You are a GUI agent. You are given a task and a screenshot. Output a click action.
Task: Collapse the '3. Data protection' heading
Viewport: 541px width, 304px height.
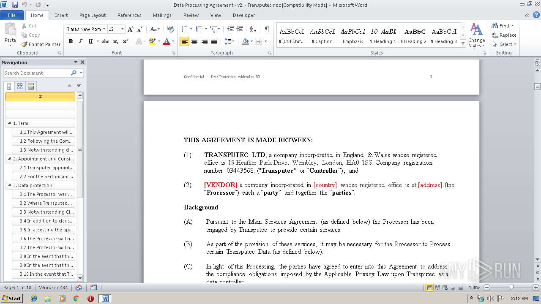[9, 185]
